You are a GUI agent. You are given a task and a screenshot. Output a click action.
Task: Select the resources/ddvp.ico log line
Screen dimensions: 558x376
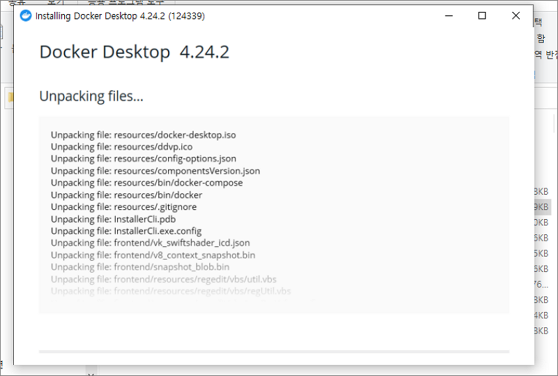point(122,147)
